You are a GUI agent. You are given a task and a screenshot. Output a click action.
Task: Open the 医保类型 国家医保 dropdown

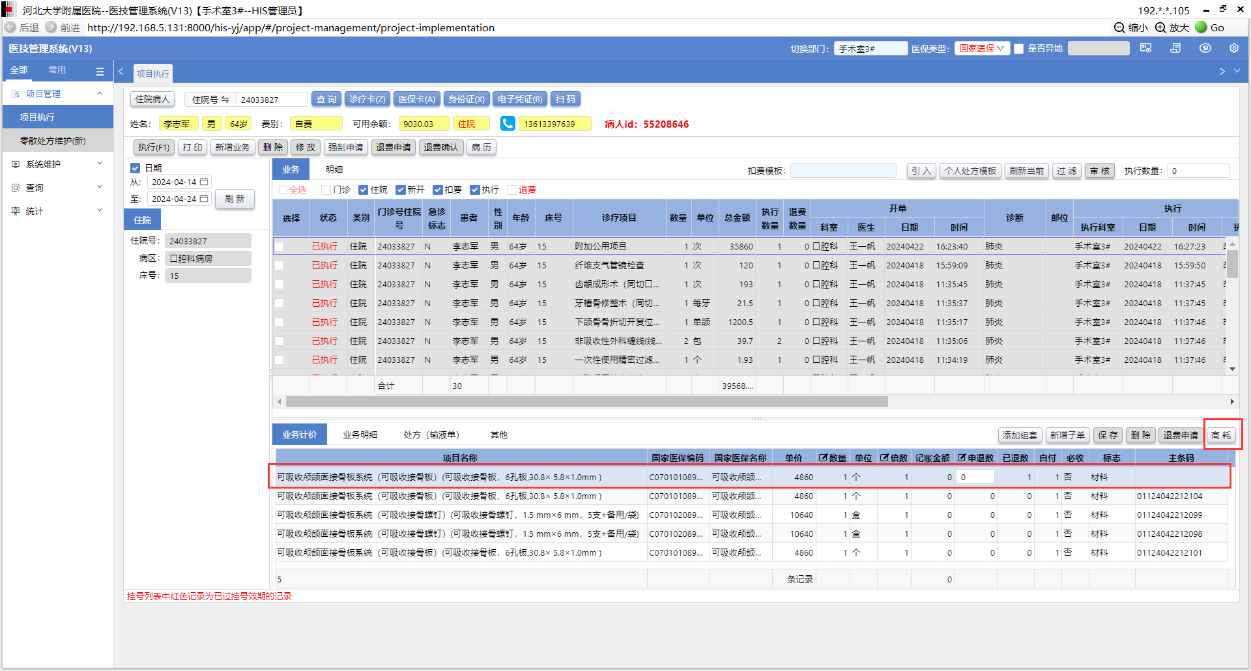click(x=982, y=48)
